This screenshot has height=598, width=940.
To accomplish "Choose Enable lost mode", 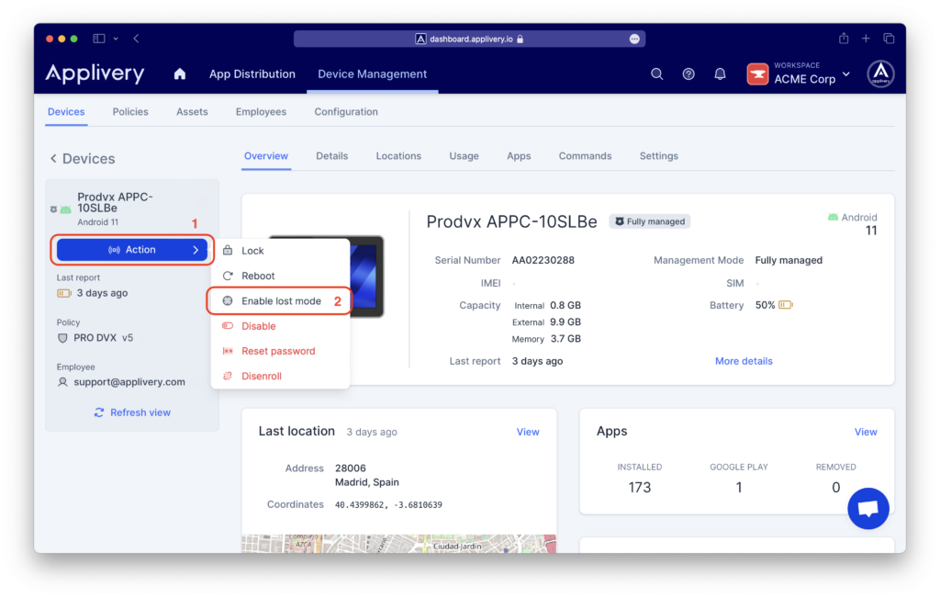I will coord(281,300).
